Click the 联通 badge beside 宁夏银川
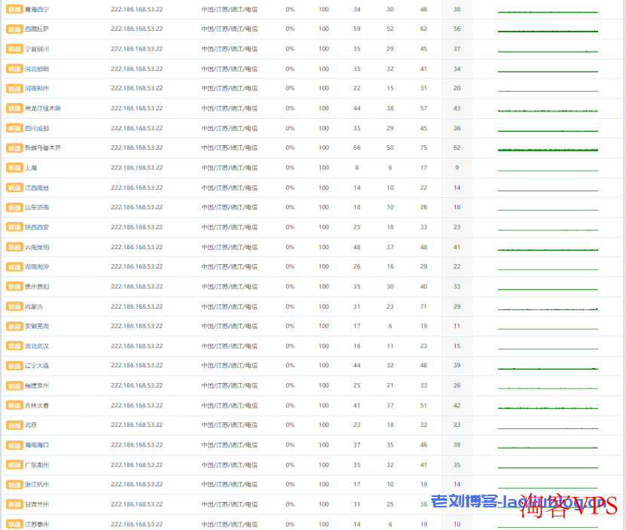The height and width of the screenshot is (530, 626). pos(14,49)
